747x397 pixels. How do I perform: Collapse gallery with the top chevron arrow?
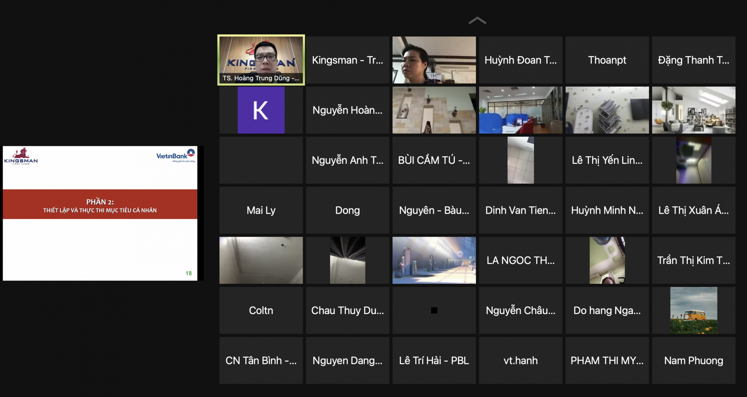pos(477,21)
